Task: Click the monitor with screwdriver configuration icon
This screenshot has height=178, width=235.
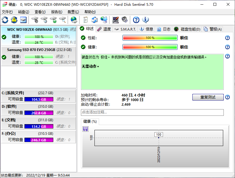Action: click(x=115, y=20)
